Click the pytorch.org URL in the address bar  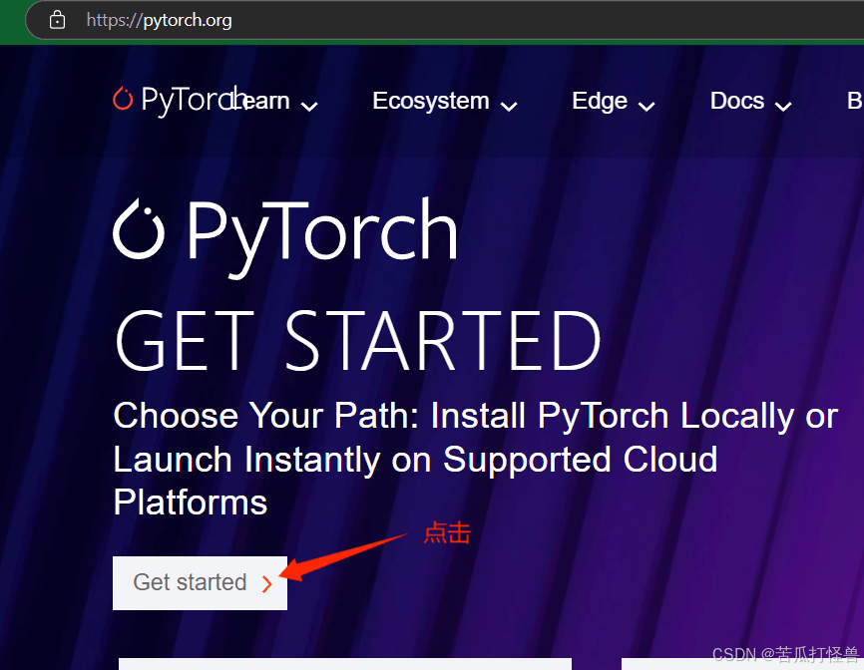tap(160, 20)
